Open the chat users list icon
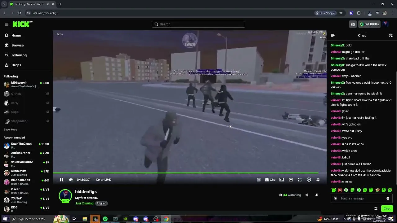The width and height of the screenshot is (397, 223). point(391,35)
